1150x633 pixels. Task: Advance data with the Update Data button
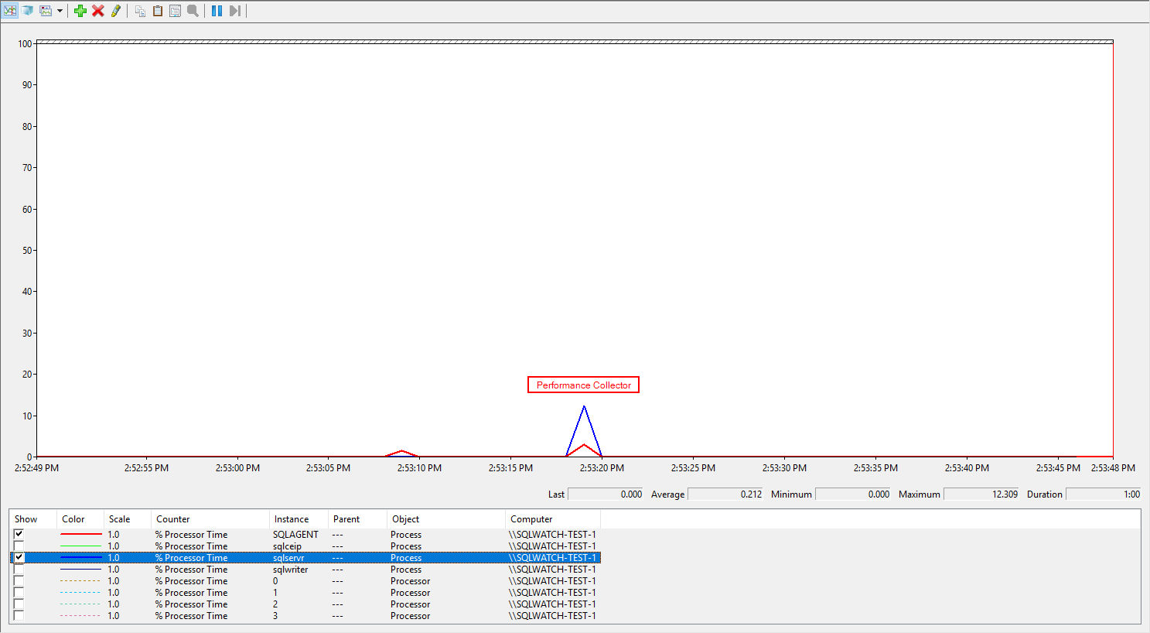tap(234, 10)
